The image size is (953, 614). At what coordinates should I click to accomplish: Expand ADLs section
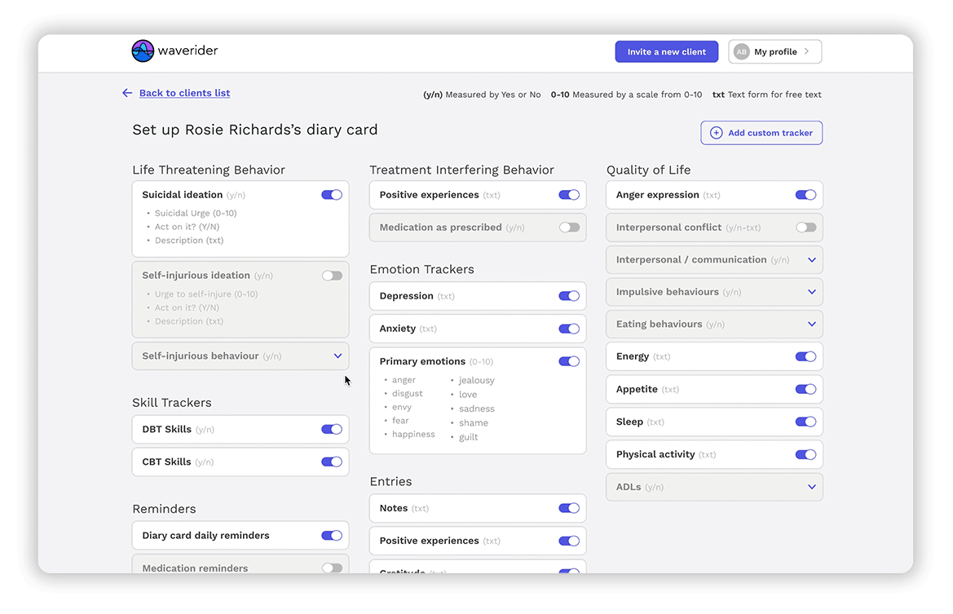pos(811,487)
